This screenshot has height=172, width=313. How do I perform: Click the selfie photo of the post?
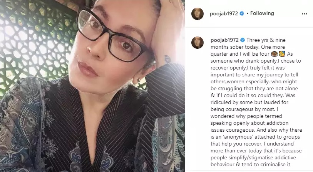(92, 86)
